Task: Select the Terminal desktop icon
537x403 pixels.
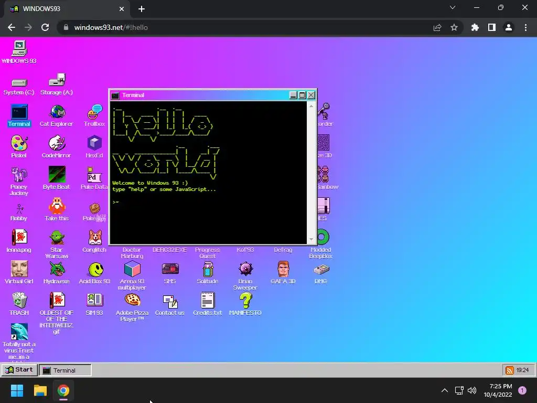Action: click(x=19, y=112)
